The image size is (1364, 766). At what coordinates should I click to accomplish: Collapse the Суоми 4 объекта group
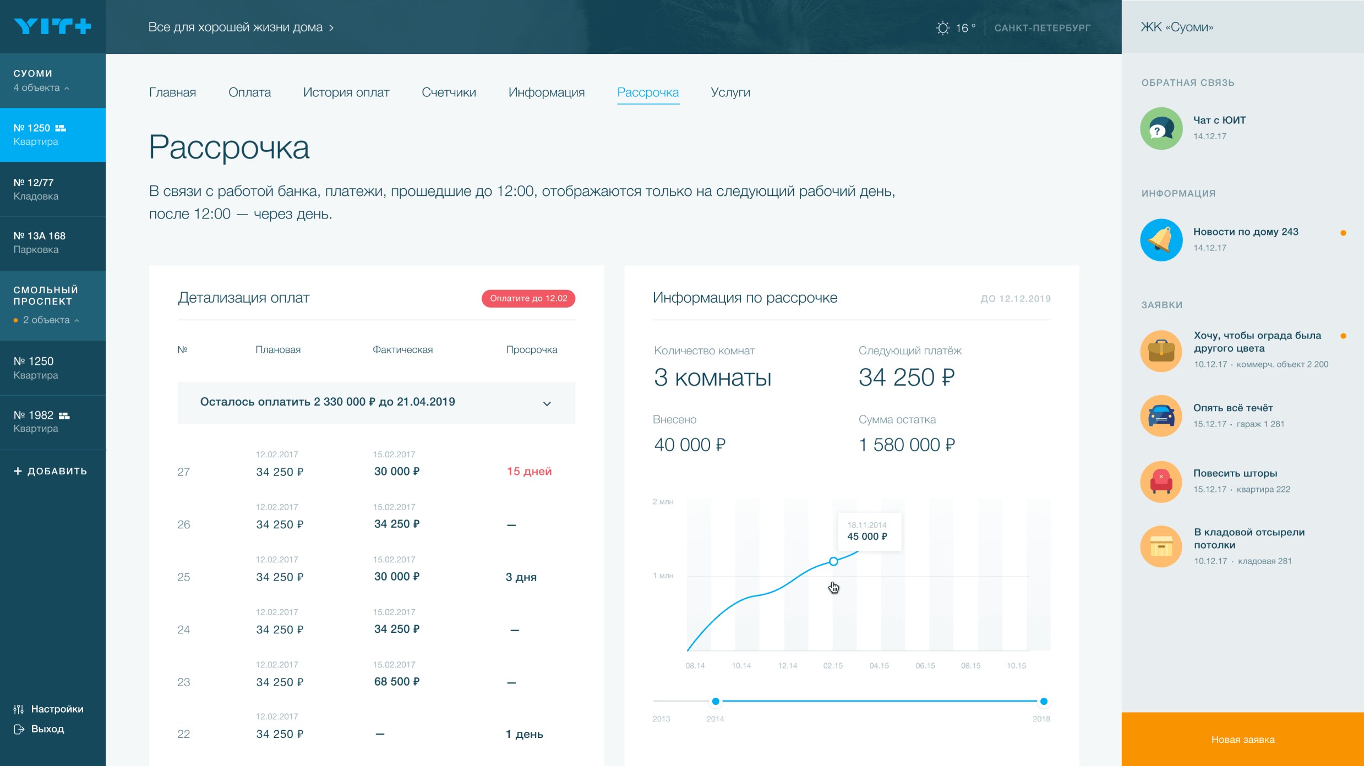tap(67, 88)
